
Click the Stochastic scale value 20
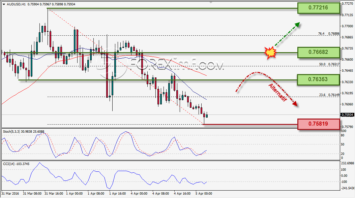343,154
